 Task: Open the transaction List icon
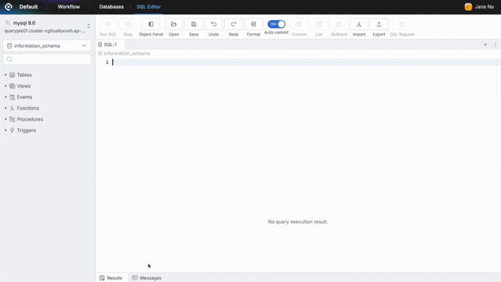click(x=319, y=24)
